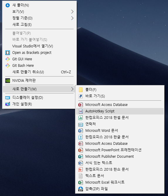Click the Git GUI Here icon
168x196 pixels.
click(8, 59)
